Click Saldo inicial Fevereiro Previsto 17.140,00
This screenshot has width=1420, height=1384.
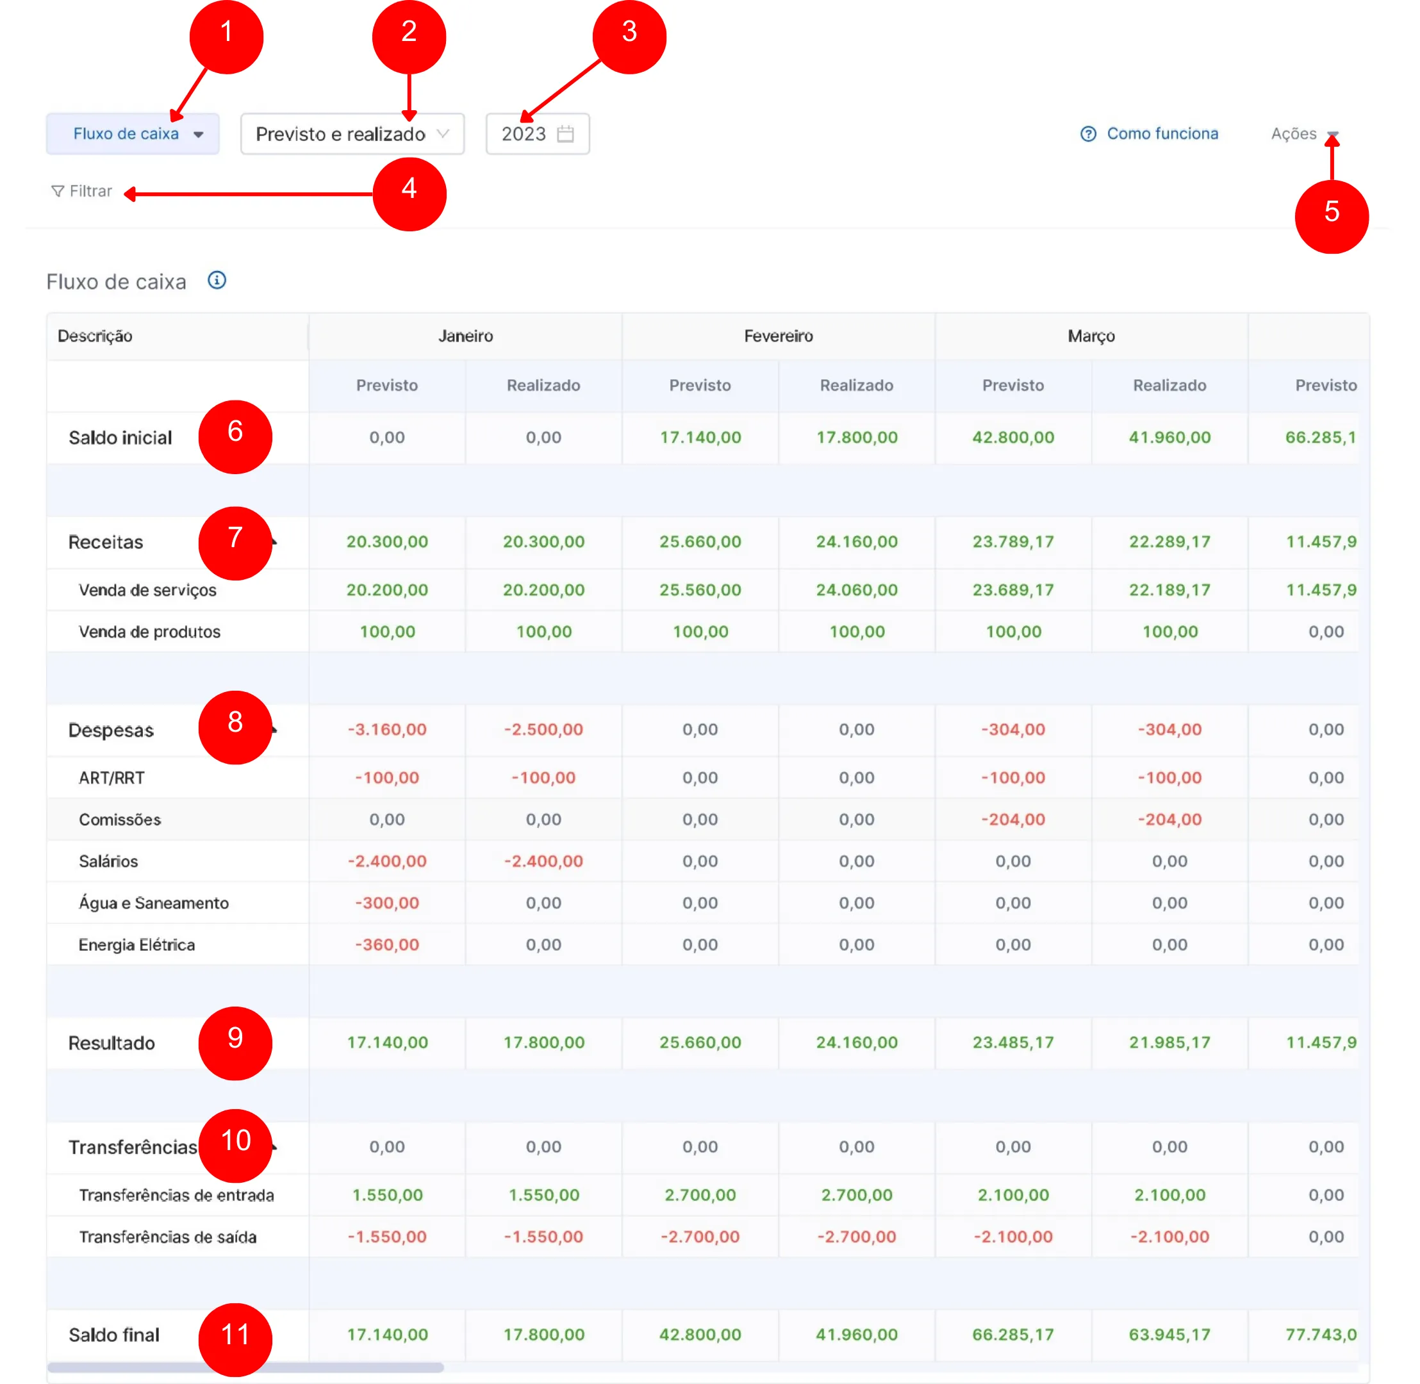(700, 437)
